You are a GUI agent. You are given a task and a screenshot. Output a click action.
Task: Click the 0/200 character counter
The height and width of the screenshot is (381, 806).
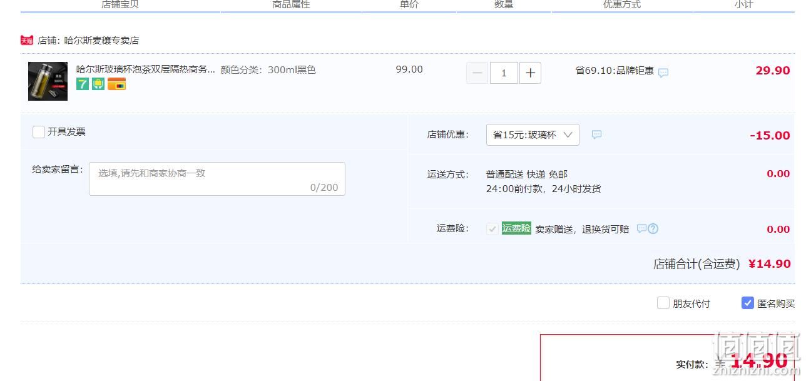[x=324, y=187]
